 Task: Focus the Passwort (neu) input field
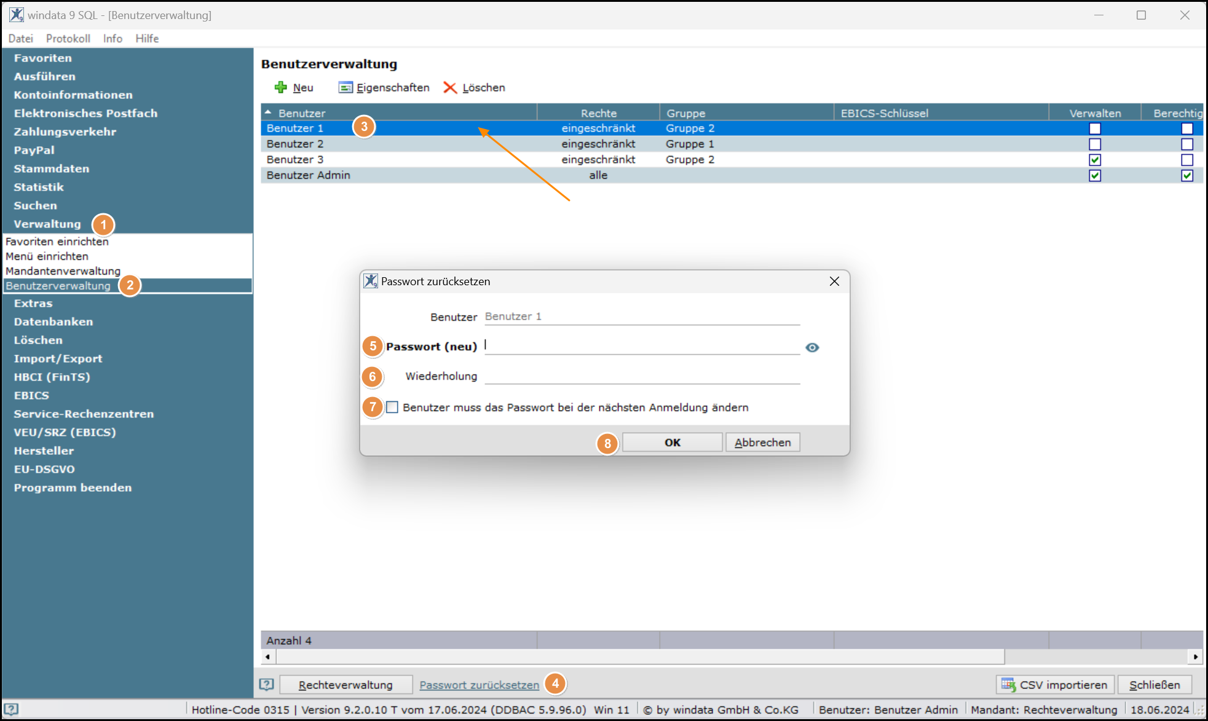pos(642,346)
